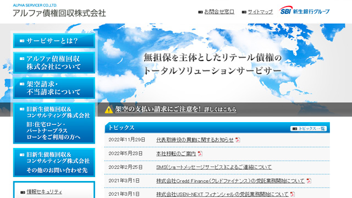
Task: Open その他のお問い合わせ先 menu item
Action: click(x=54, y=162)
